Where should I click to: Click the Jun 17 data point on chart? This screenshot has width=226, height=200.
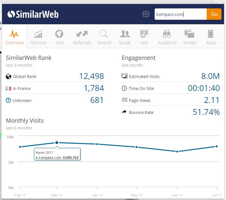click(177, 151)
